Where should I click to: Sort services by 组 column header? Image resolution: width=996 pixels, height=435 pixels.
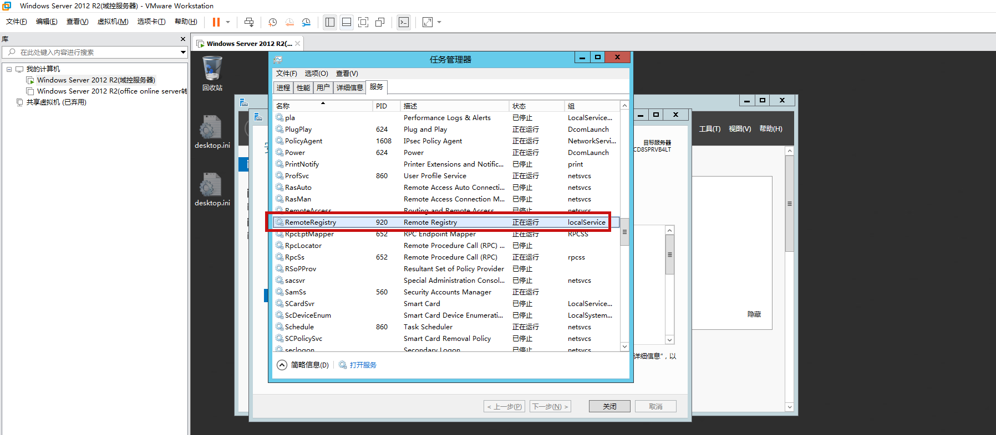point(592,106)
